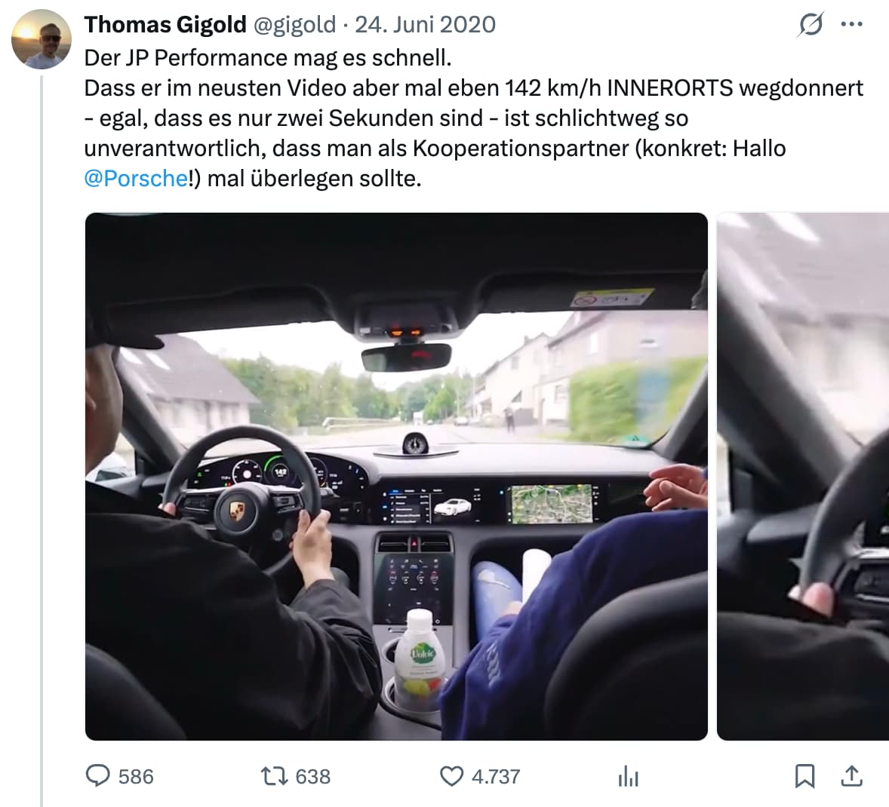889x807 pixels.
Task: Follow the @Porsche mention link
Action: point(136,179)
